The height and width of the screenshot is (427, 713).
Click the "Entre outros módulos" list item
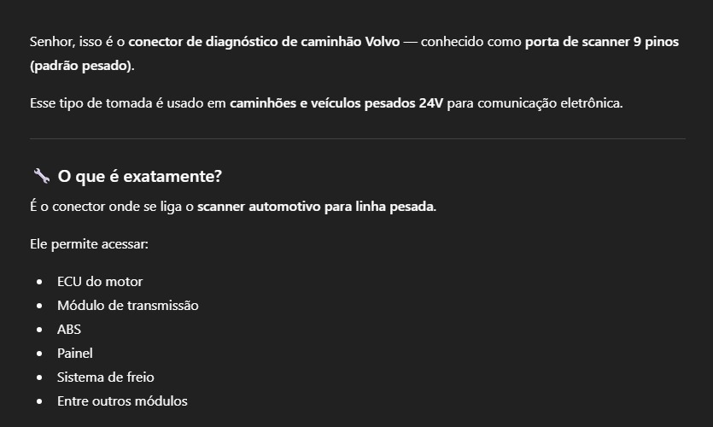[122, 401]
